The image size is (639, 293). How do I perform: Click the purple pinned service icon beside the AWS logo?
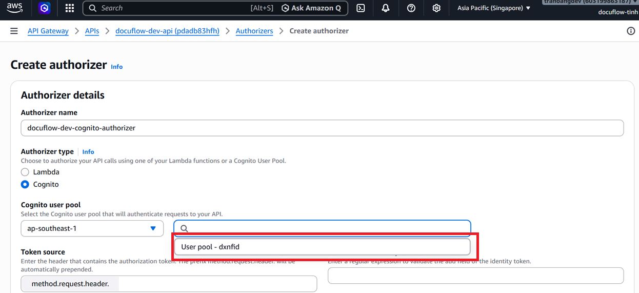click(x=45, y=8)
